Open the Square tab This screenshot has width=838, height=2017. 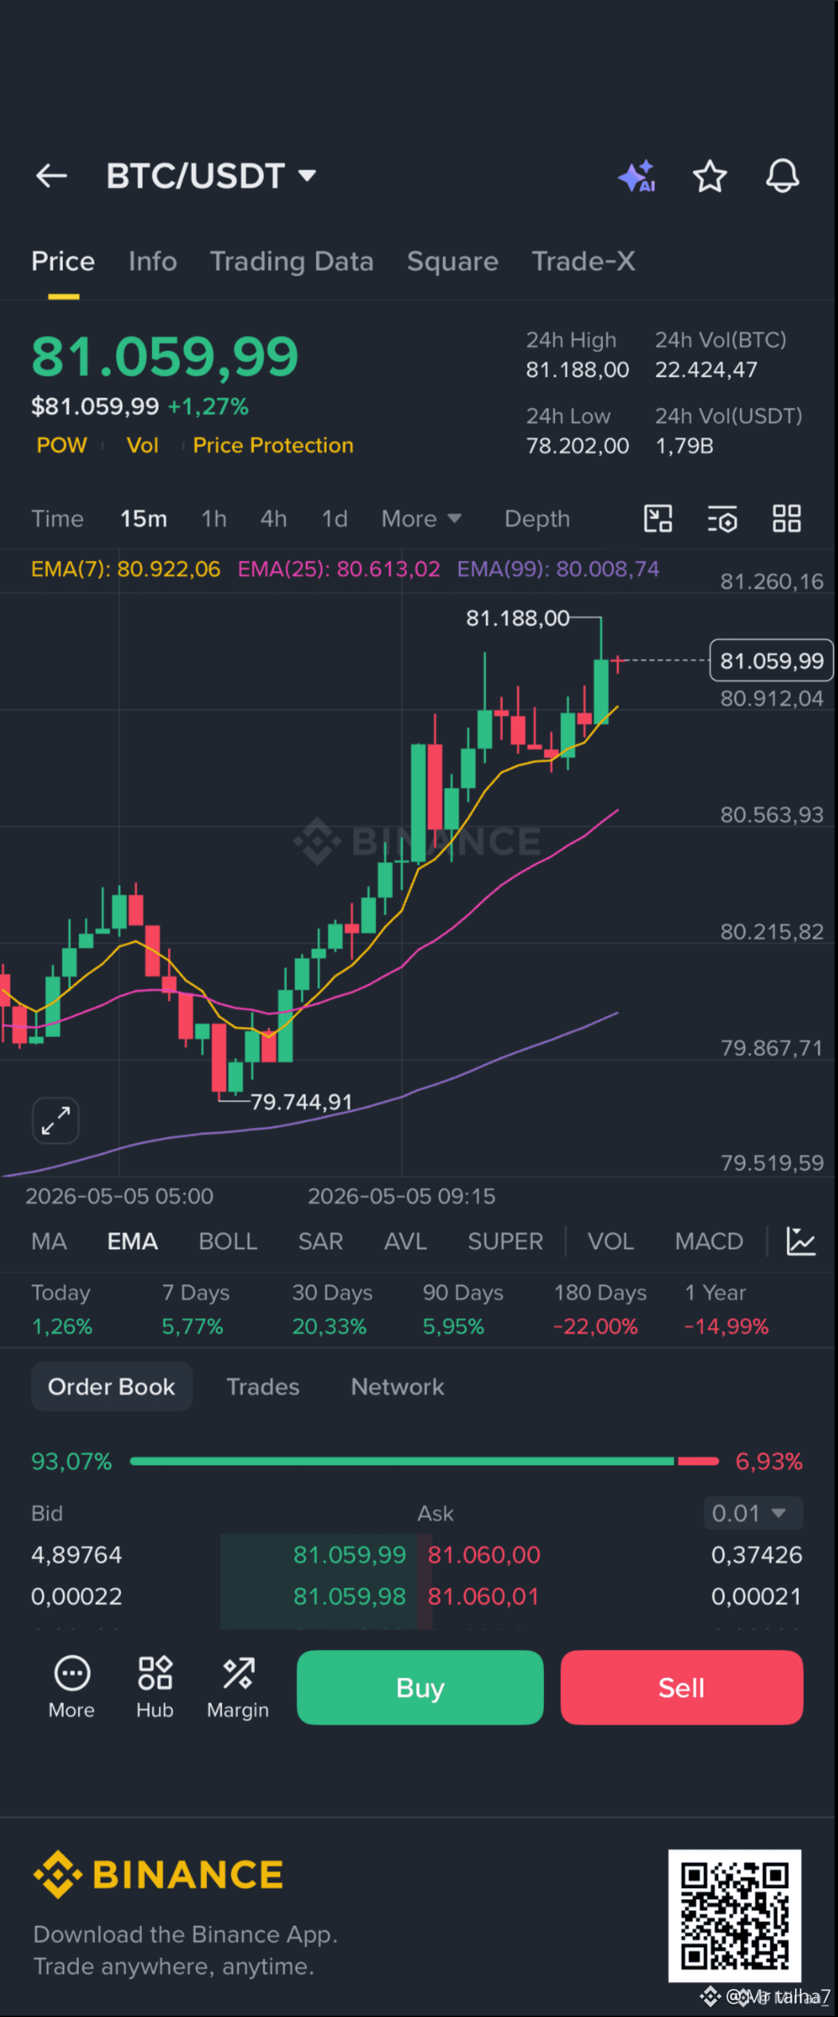(452, 261)
